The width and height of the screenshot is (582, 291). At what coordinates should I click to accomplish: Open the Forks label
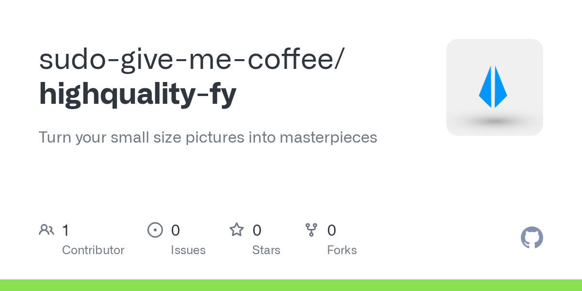click(x=342, y=250)
